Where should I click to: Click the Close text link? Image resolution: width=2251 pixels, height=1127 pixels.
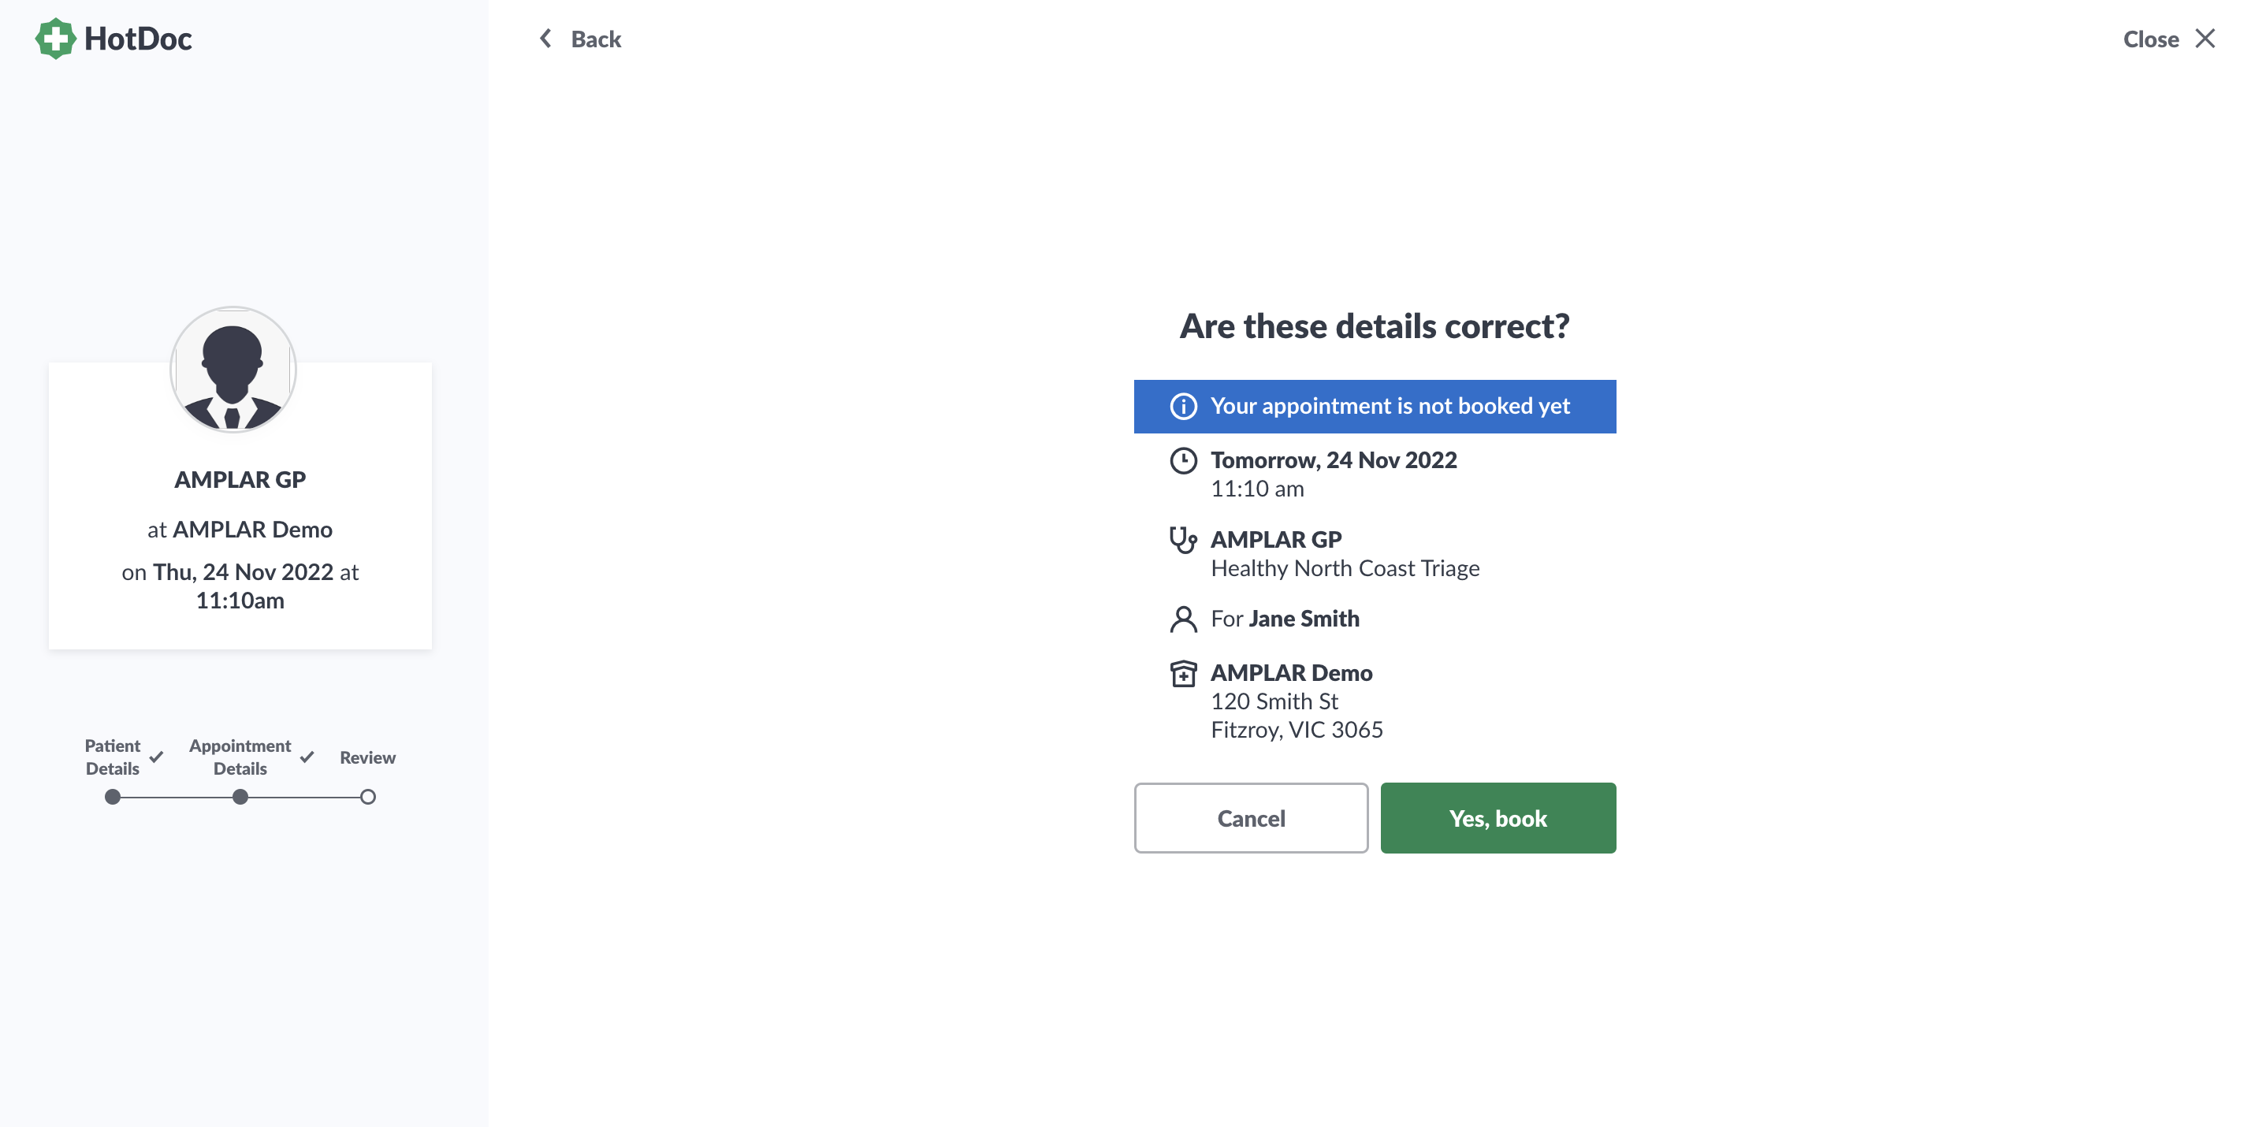(x=2150, y=39)
